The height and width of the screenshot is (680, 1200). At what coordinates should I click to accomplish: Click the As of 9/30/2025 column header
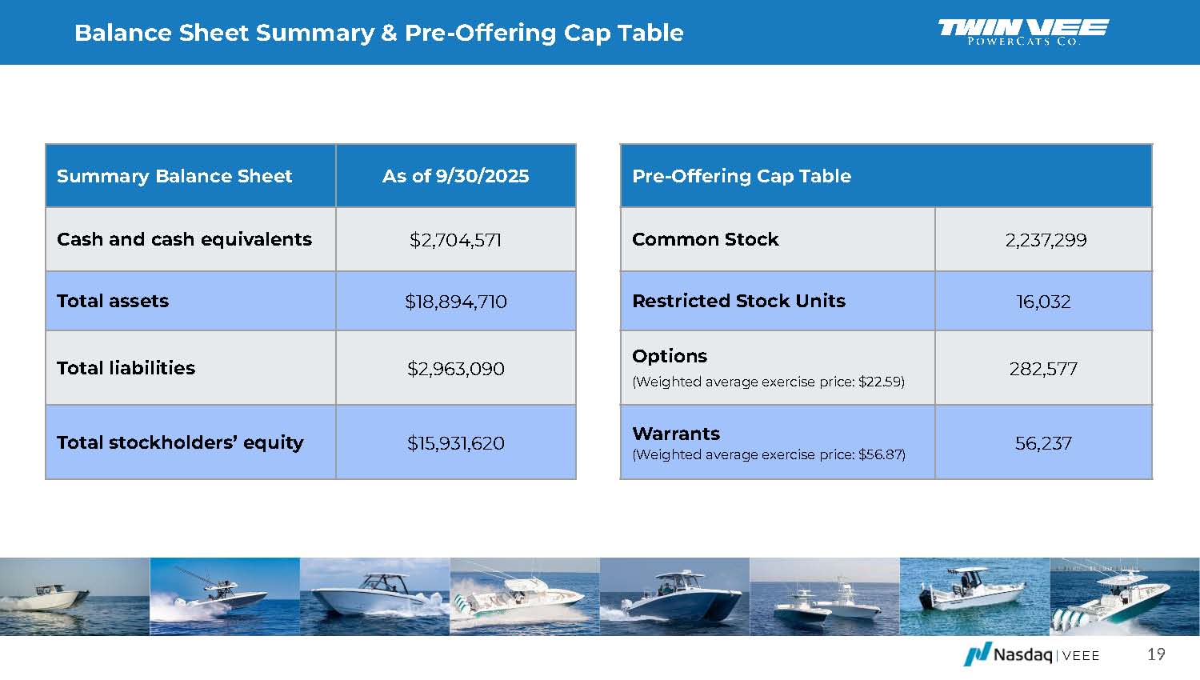pos(455,176)
